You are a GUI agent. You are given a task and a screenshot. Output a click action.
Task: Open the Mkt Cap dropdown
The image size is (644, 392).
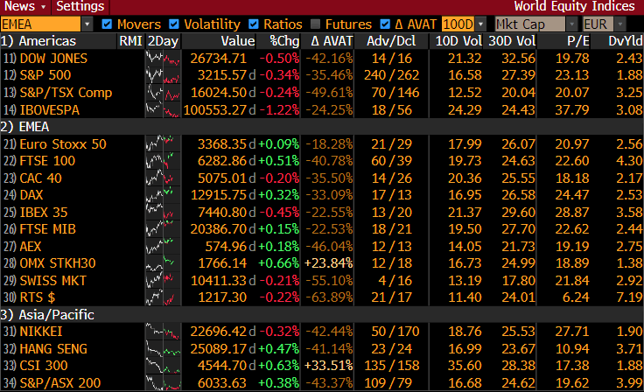pyautogui.click(x=571, y=24)
